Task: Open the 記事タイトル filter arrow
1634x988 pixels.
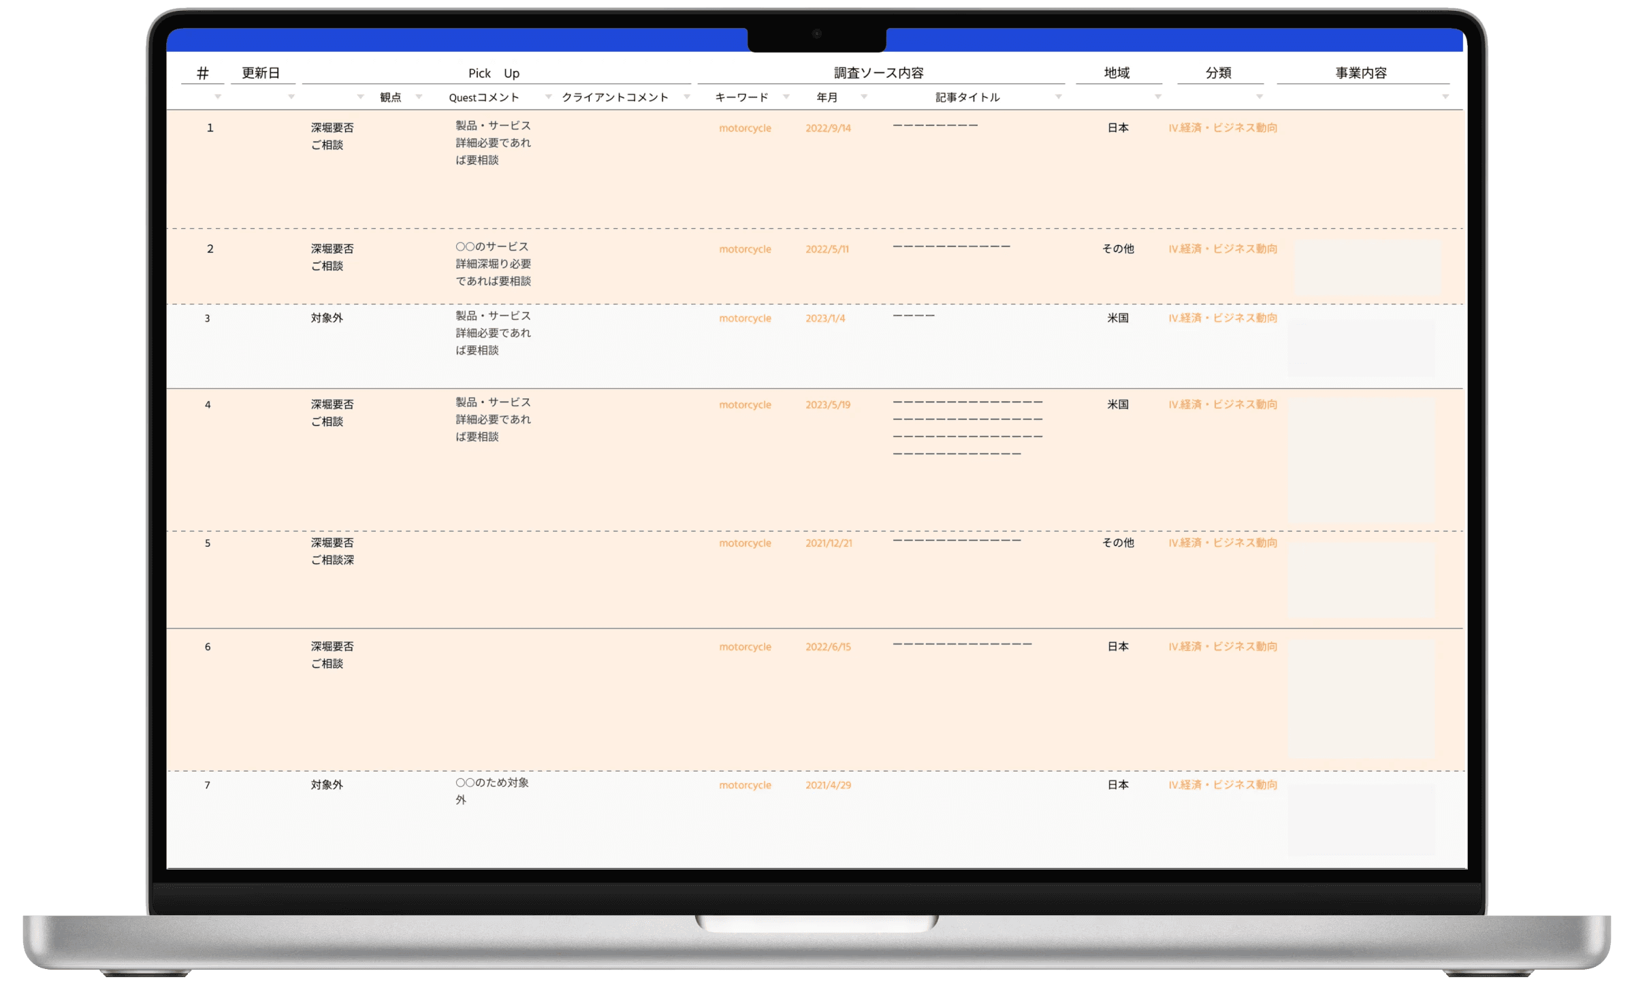Action: pyautogui.click(x=1058, y=97)
